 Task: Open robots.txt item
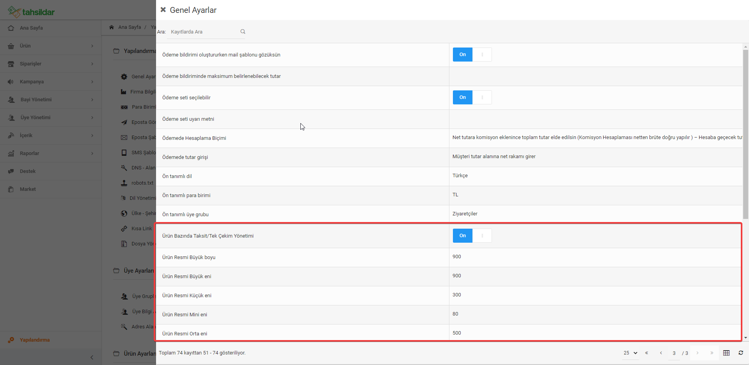coord(137,183)
